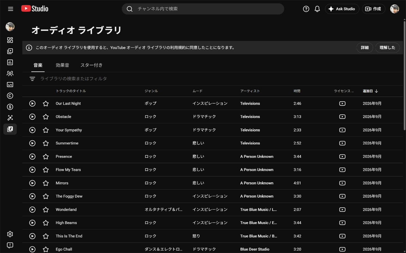Click the license icon for Mirrors

pos(342,183)
